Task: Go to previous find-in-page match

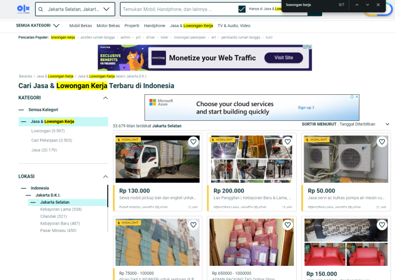Action: pyautogui.click(x=356, y=5)
